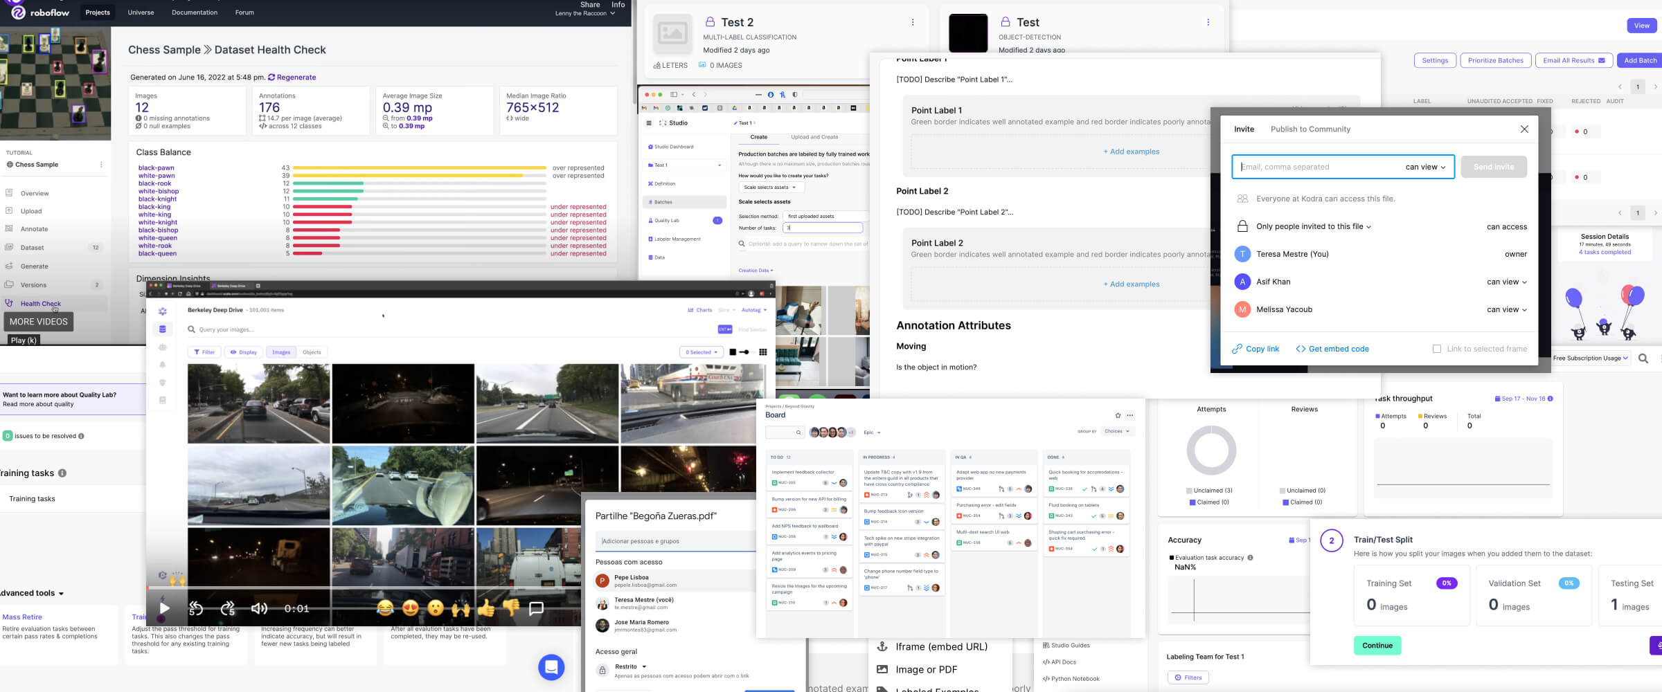Screen dimensions: 1662x692
Task: Click the Roboflow logo in the header
Action: (x=40, y=12)
